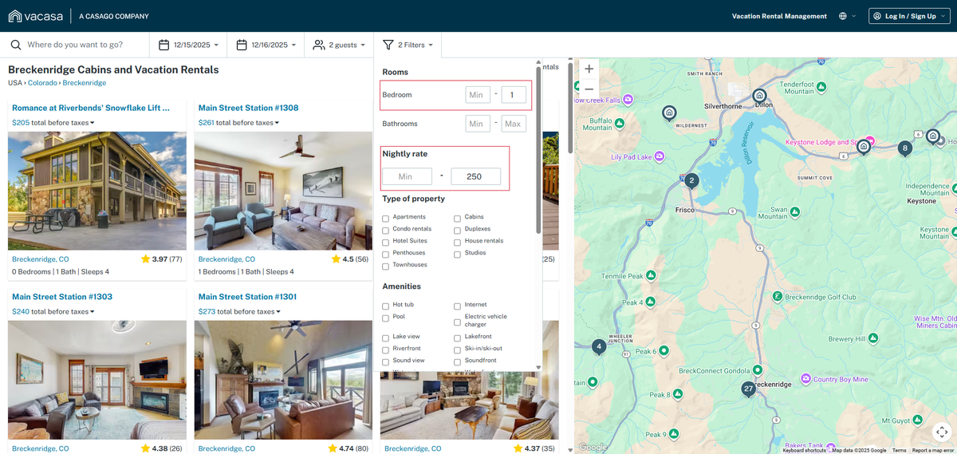Click the map cluster marker labeled 27
Image resolution: width=957 pixels, height=454 pixels.
[748, 389]
